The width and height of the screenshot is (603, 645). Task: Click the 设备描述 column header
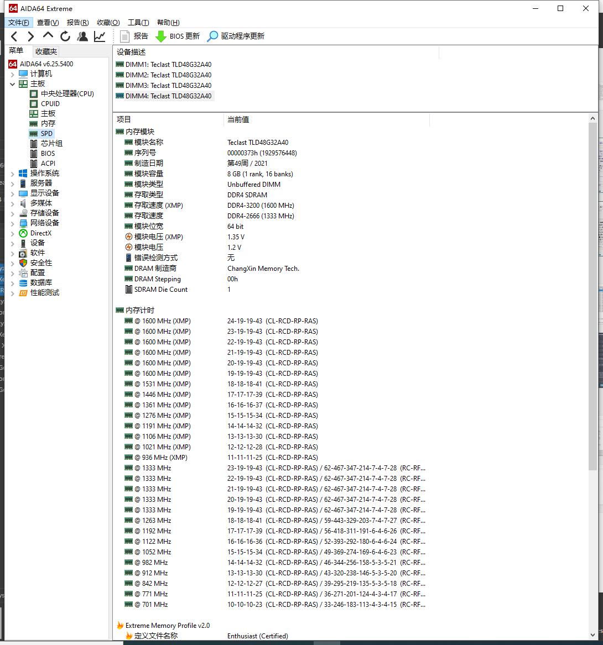tap(275, 53)
